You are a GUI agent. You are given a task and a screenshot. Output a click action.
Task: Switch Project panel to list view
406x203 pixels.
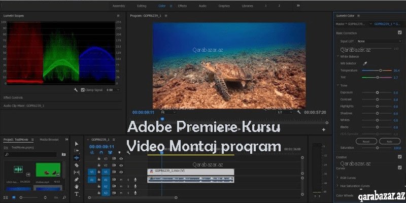click(x=6, y=197)
